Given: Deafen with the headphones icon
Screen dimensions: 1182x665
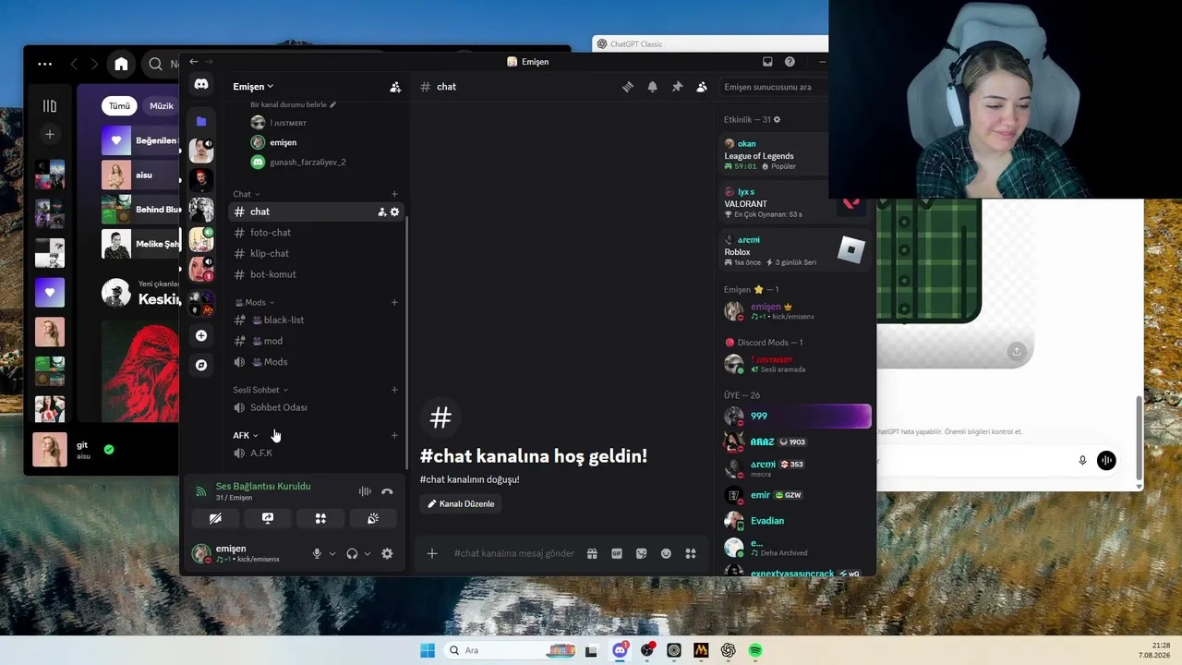Looking at the screenshot, I should coord(352,553).
